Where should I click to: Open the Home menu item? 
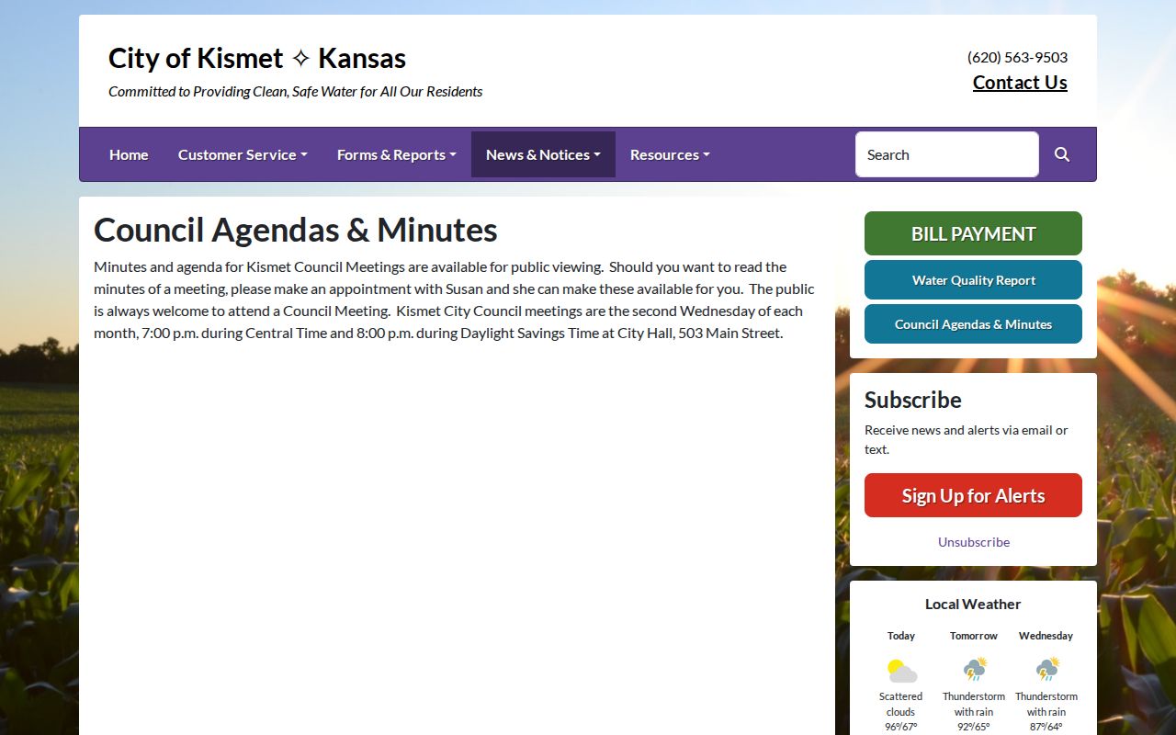click(129, 154)
